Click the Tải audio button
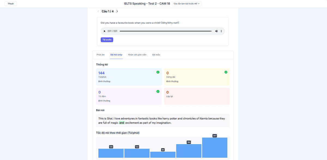Viewport: 327px width, 160px height. 107,40
